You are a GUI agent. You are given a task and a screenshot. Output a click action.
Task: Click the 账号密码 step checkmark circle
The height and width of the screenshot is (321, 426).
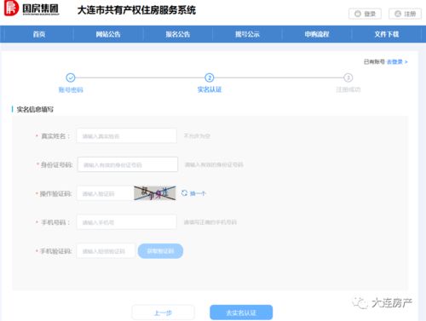tap(71, 77)
